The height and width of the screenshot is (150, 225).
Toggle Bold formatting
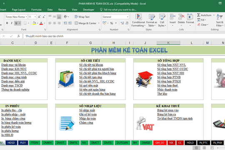pyautogui.click(x=7, y=23)
